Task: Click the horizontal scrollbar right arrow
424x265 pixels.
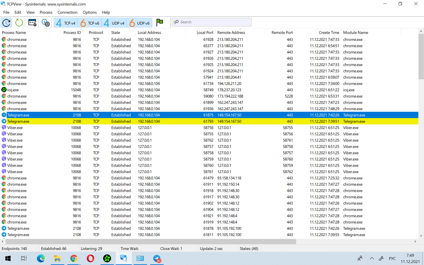Action: click(x=415, y=242)
